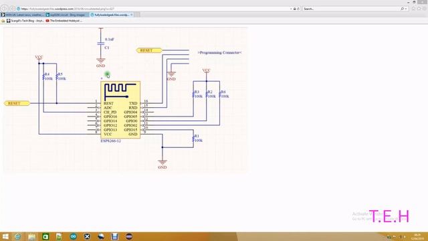Click the address bar URL field
428x241 pixels.
click(x=153, y=9)
